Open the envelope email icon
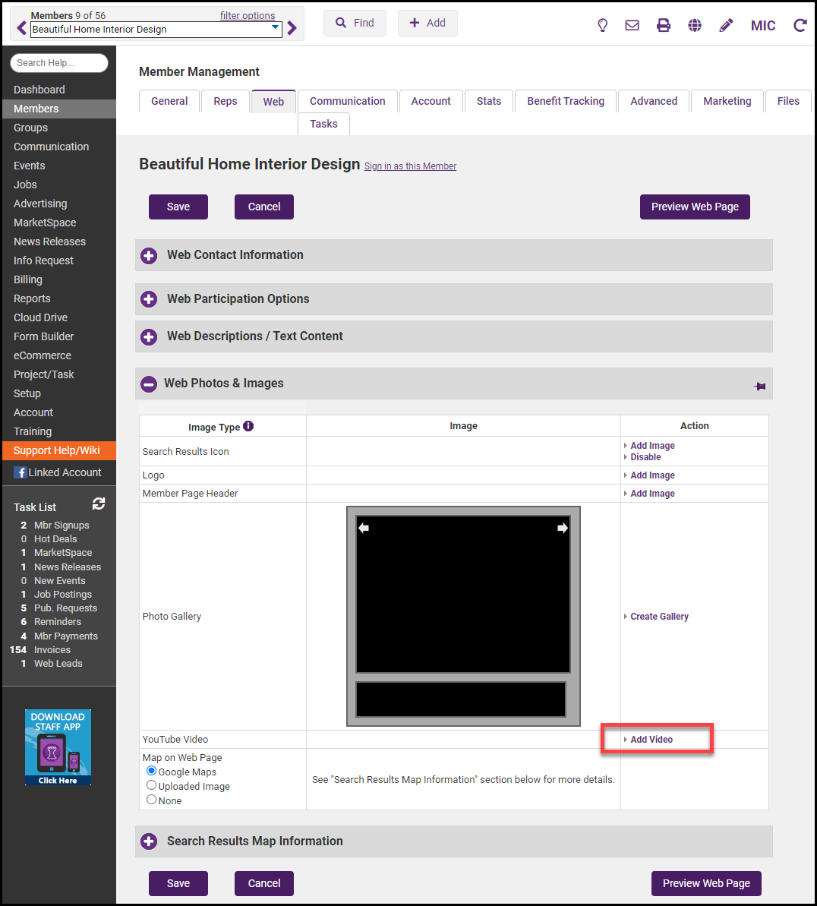 coord(632,25)
